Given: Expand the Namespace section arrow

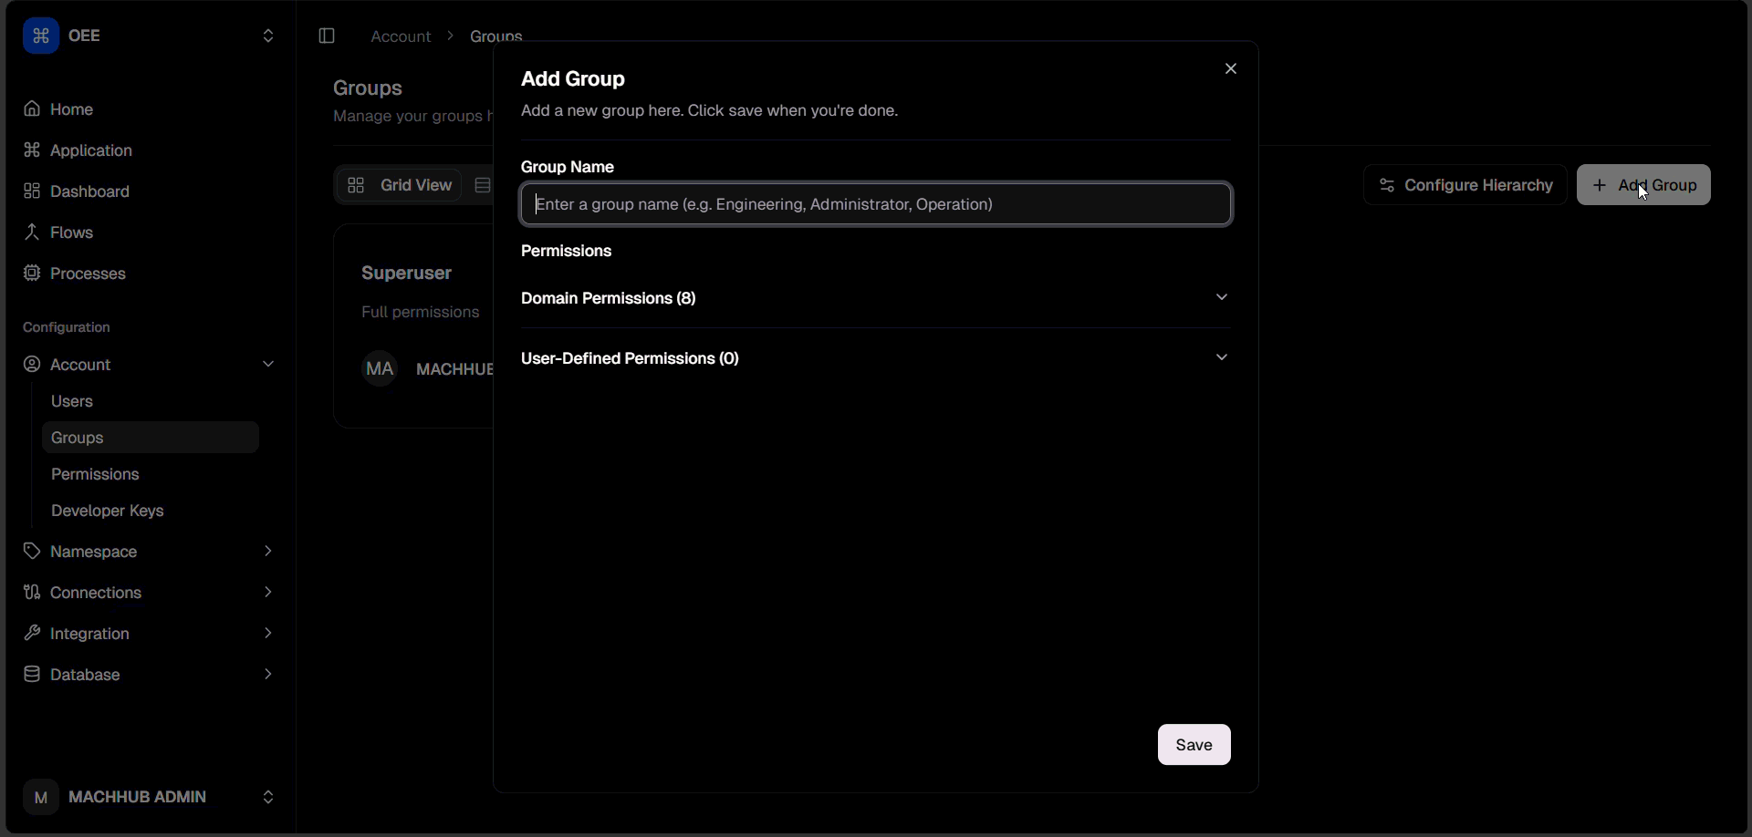Looking at the screenshot, I should (x=268, y=551).
